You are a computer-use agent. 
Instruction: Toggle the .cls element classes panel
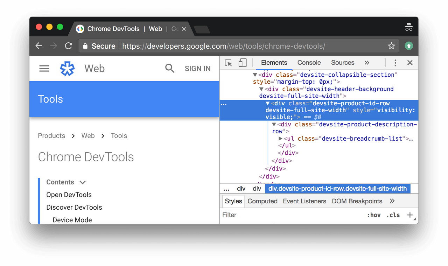tap(393, 215)
